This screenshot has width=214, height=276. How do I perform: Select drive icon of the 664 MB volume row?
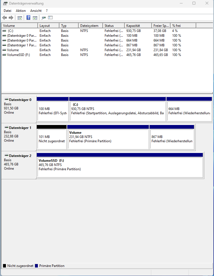click(4, 40)
